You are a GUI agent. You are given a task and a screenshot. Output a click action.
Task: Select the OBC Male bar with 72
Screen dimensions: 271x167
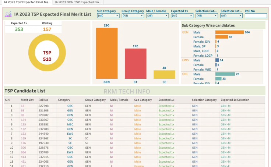(225, 74)
